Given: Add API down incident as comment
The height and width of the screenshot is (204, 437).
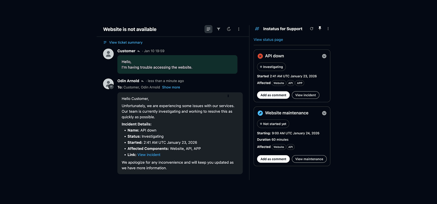Looking at the screenshot, I should (273, 95).
